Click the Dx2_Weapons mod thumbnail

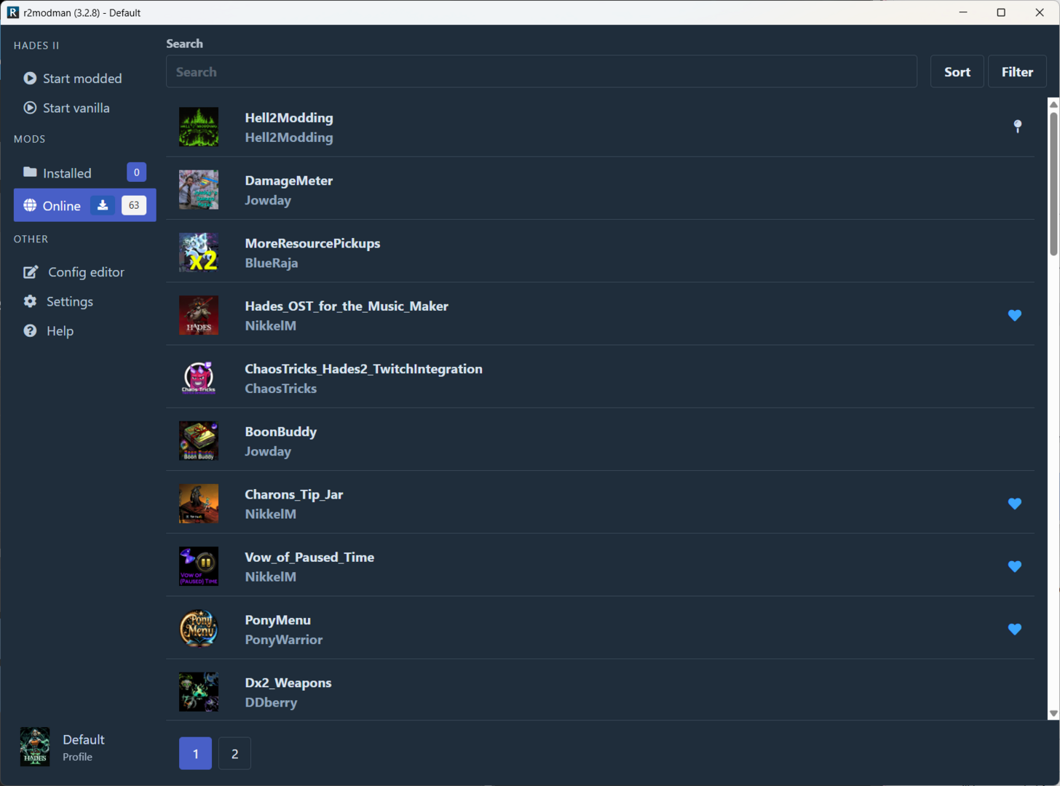199,691
